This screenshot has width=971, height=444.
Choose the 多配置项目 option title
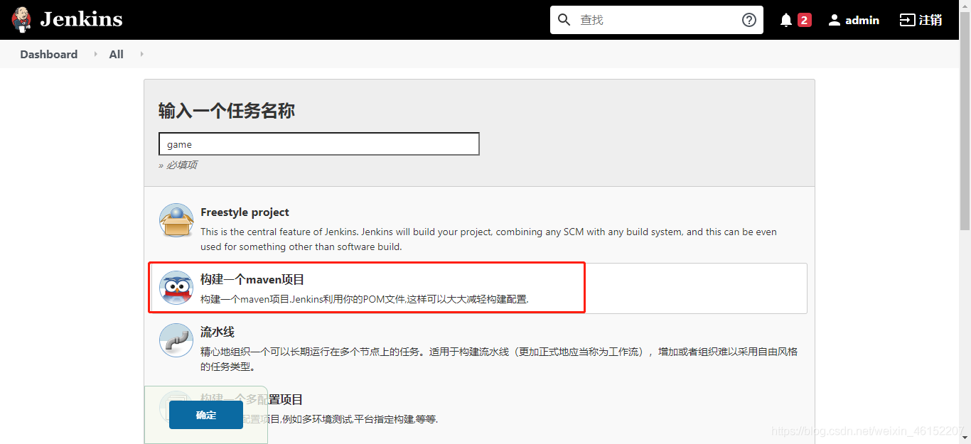(252, 399)
